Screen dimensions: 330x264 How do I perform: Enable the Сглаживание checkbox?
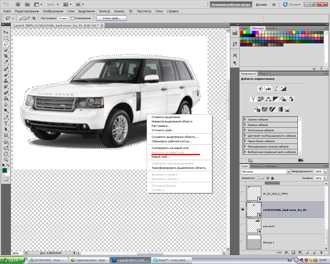(72, 18)
